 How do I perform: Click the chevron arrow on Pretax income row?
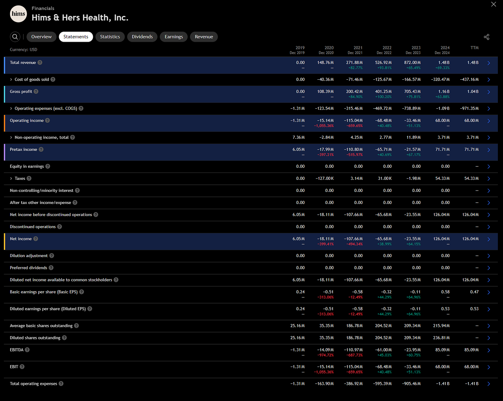(488, 150)
